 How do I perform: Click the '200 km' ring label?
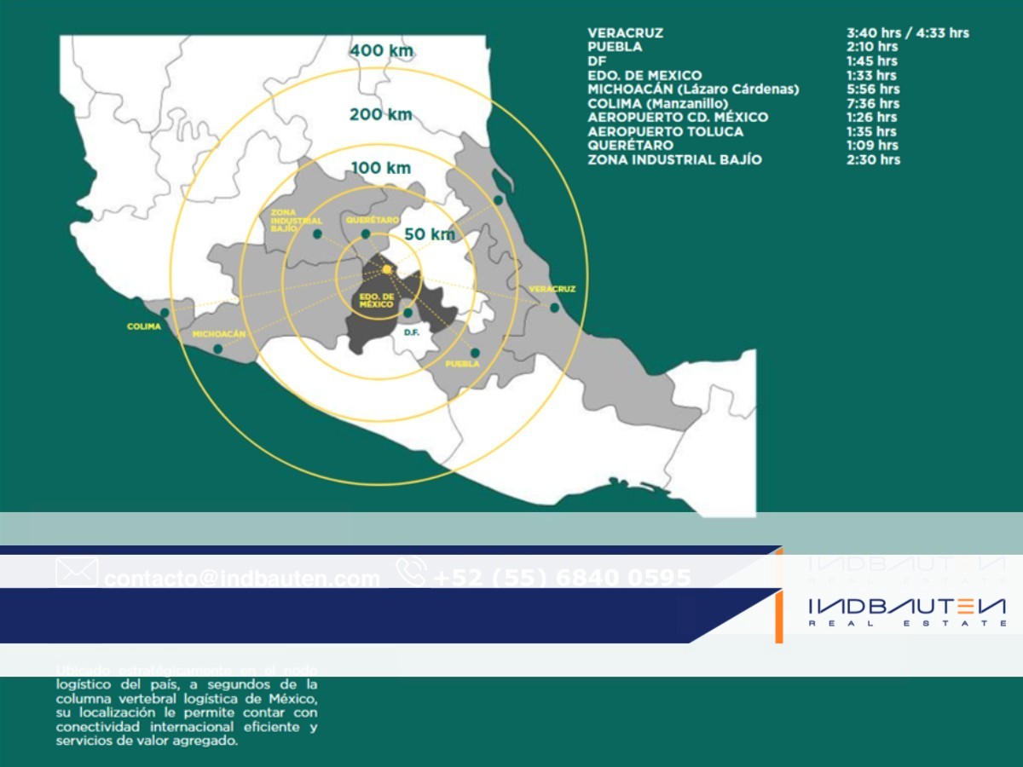click(381, 114)
